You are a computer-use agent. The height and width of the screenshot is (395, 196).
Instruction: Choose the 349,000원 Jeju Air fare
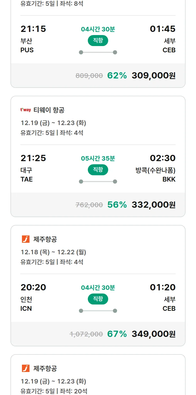(x=153, y=334)
